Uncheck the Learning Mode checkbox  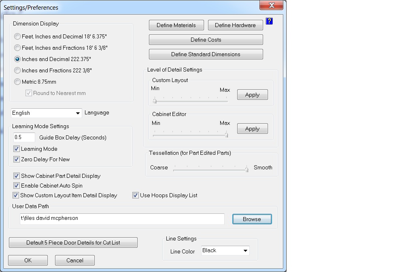coord(17,149)
